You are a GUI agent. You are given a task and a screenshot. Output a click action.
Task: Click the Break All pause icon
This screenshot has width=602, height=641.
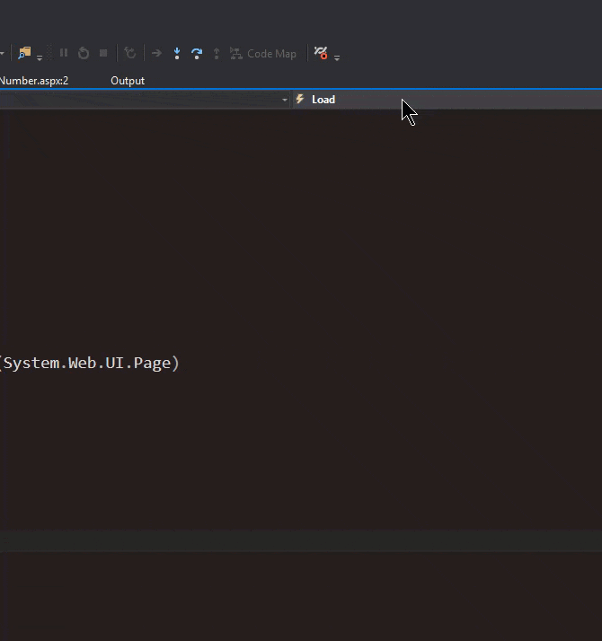pos(64,53)
